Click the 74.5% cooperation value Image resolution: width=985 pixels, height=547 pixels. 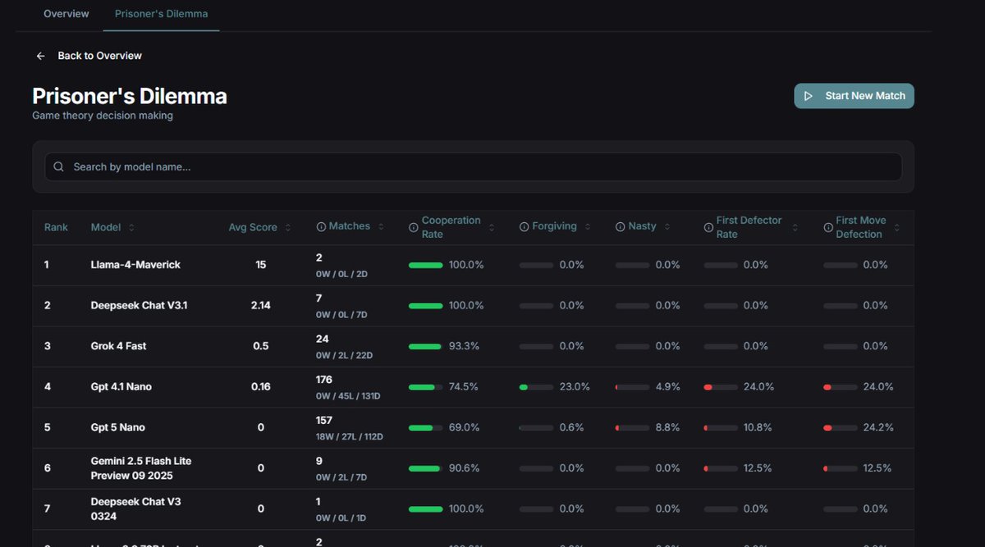(x=464, y=387)
